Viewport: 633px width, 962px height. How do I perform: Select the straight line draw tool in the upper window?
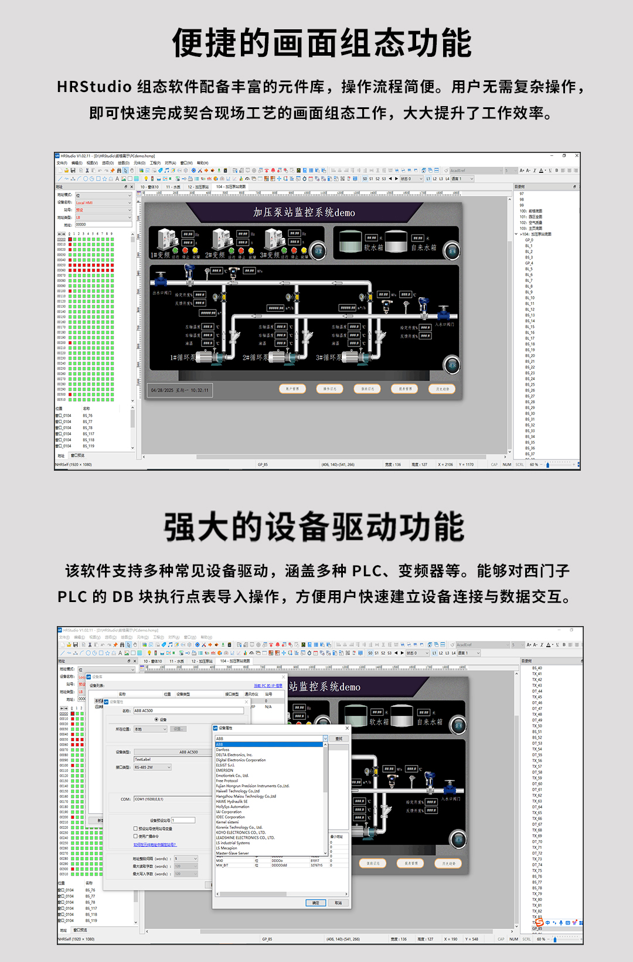[x=60, y=179]
